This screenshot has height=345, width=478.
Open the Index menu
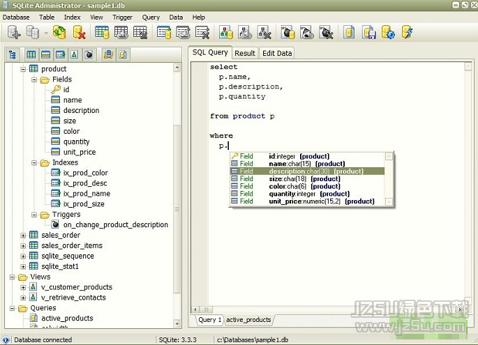[73, 17]
